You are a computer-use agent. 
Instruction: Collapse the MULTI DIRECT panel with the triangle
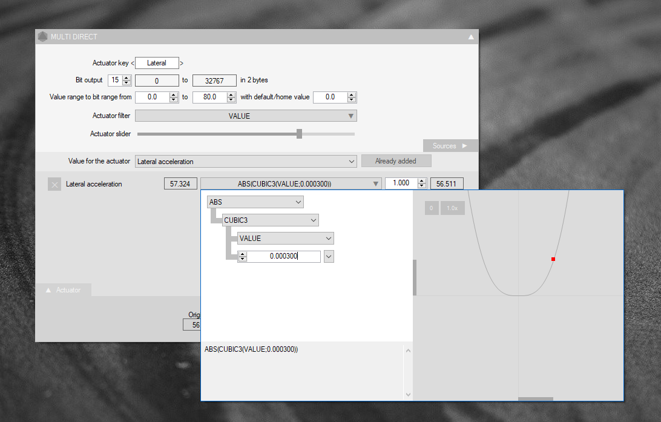[471, 37]
